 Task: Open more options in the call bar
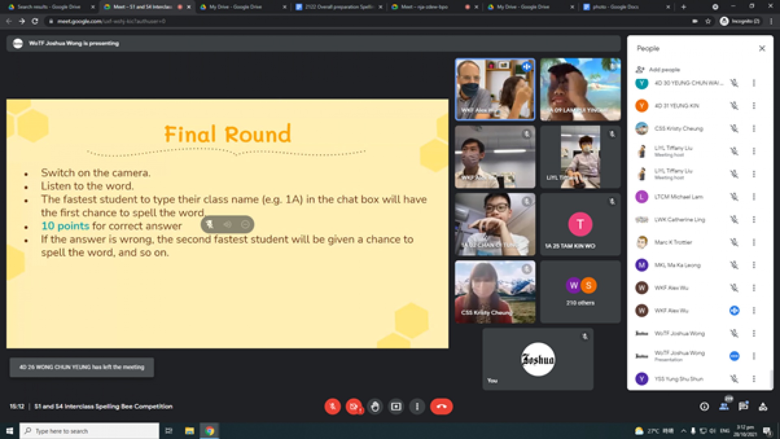click(x=417, y=407)
